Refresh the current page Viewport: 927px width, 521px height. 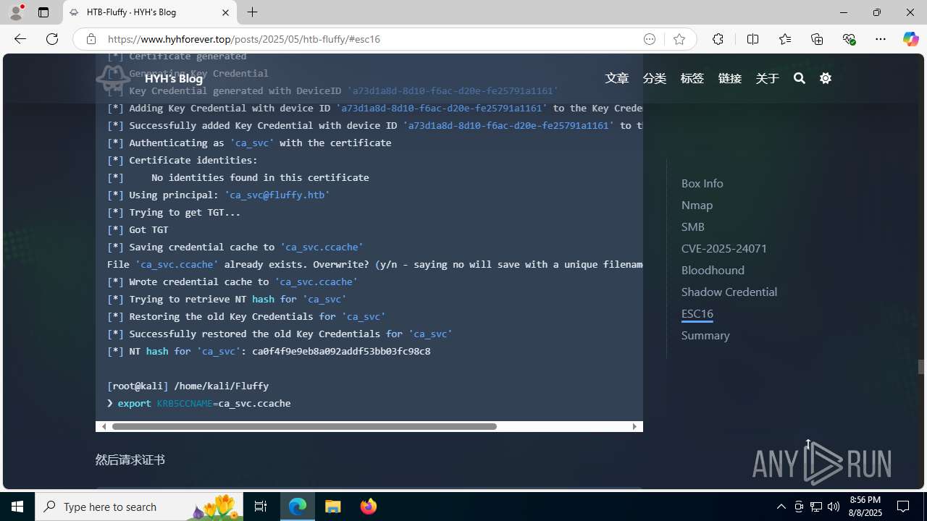(x=52, y=39)
